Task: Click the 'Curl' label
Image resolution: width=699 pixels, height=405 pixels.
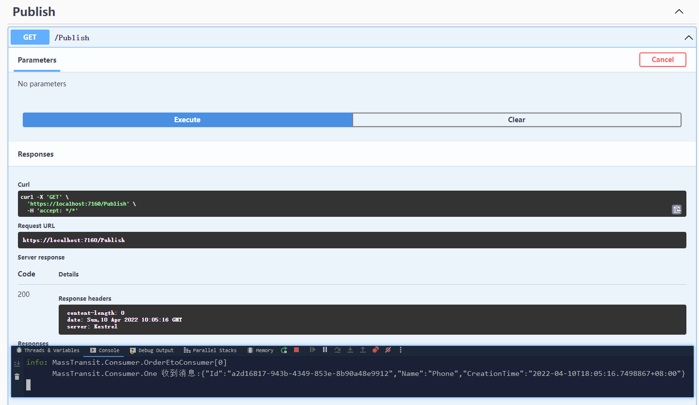Action: [x=24, y=185]
